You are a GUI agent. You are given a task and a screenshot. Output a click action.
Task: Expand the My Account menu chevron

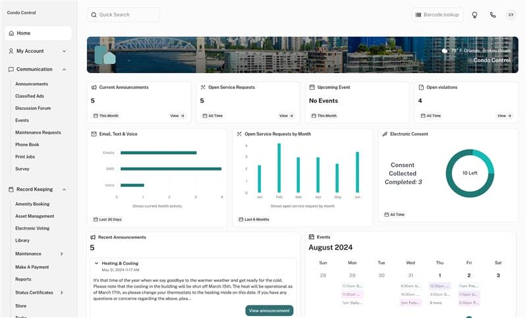tap(64, 51)
